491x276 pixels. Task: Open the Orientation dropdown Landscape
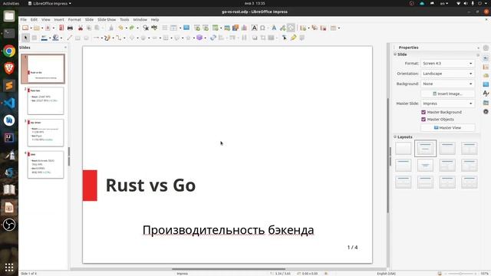coord(447,74)
